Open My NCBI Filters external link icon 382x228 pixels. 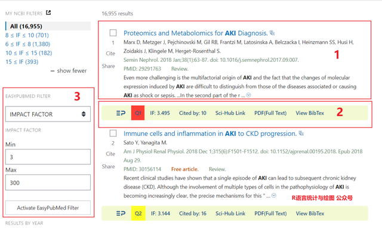tap(48, 13)
